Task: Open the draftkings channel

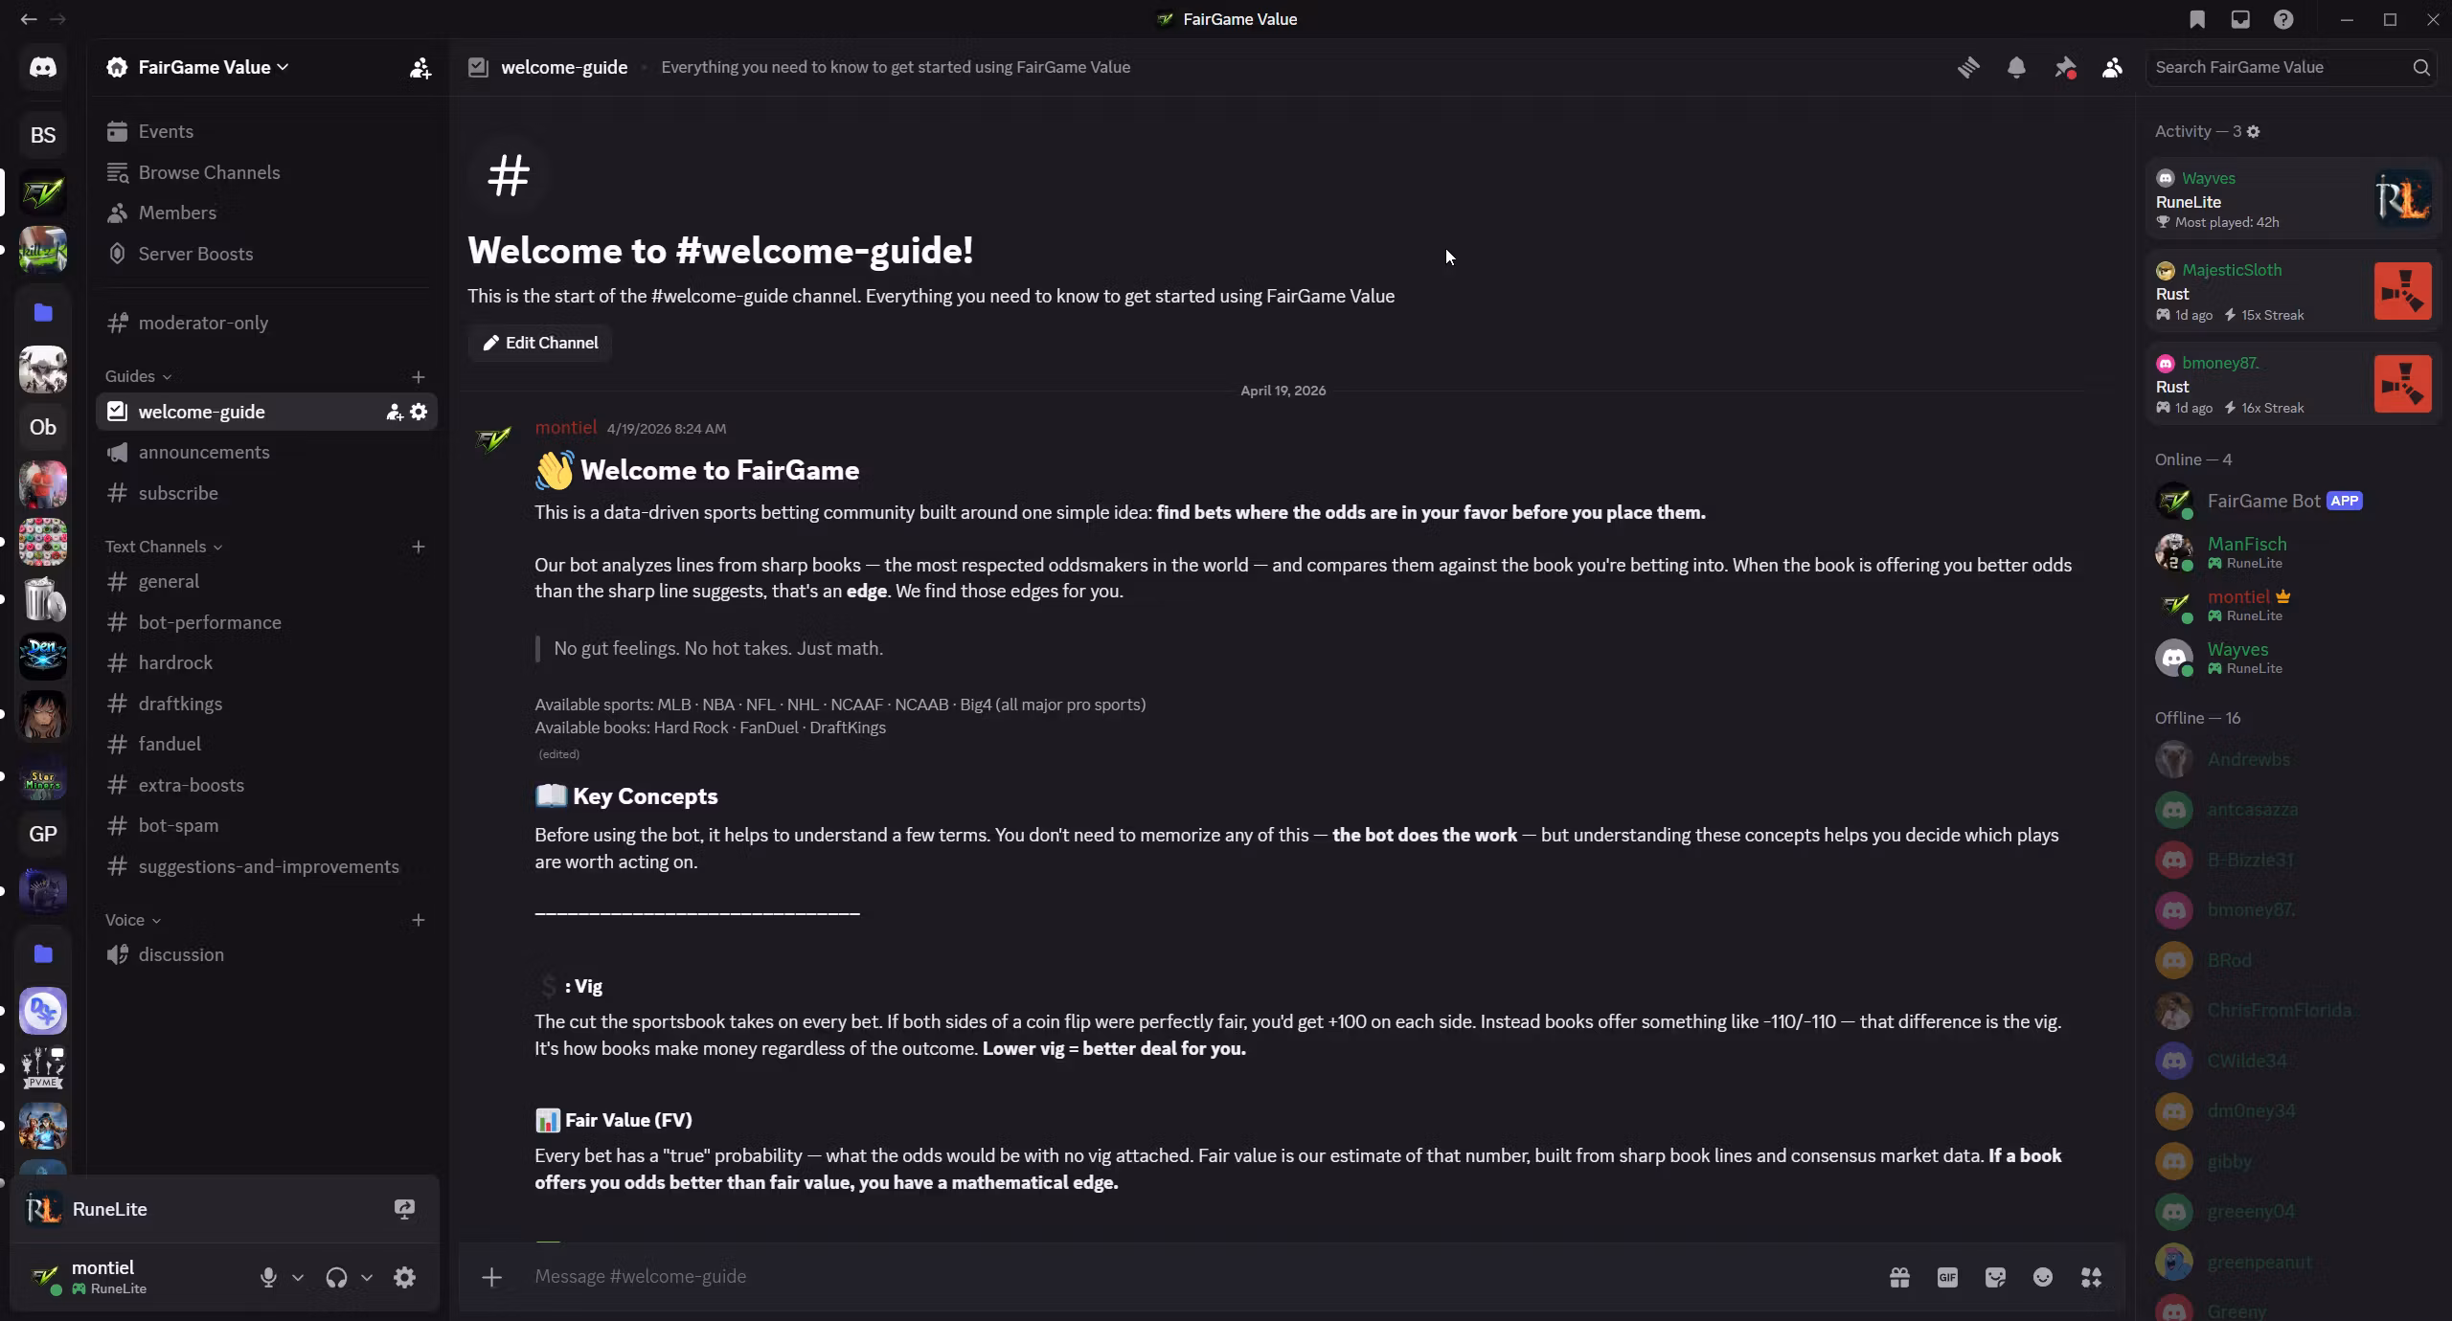Action: tap(266, 704)
